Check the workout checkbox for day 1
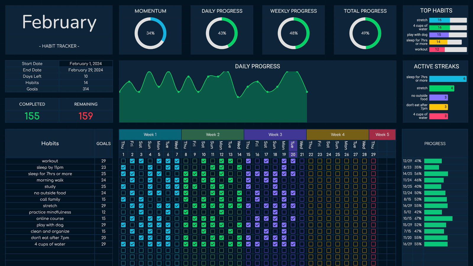The image size is (473, 266). [123, 161]
